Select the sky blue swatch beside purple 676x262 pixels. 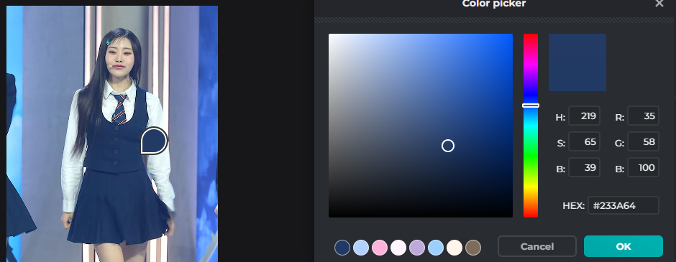436,248
